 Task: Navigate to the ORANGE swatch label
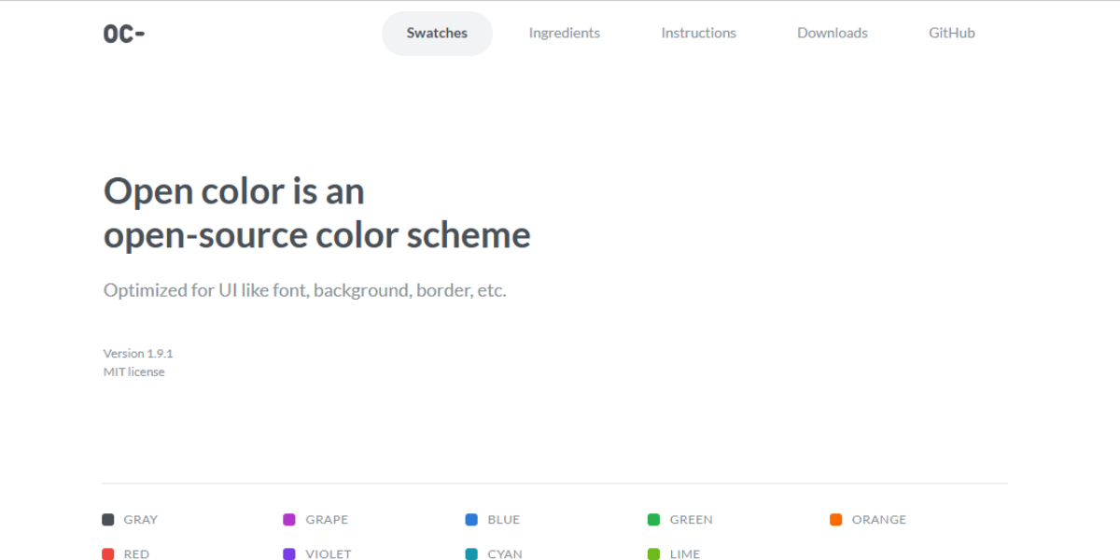(x=878, y=520)
